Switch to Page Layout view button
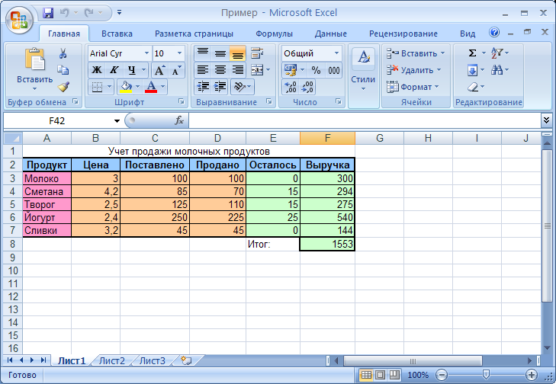The image size is (556, 384). pos(380,374)
